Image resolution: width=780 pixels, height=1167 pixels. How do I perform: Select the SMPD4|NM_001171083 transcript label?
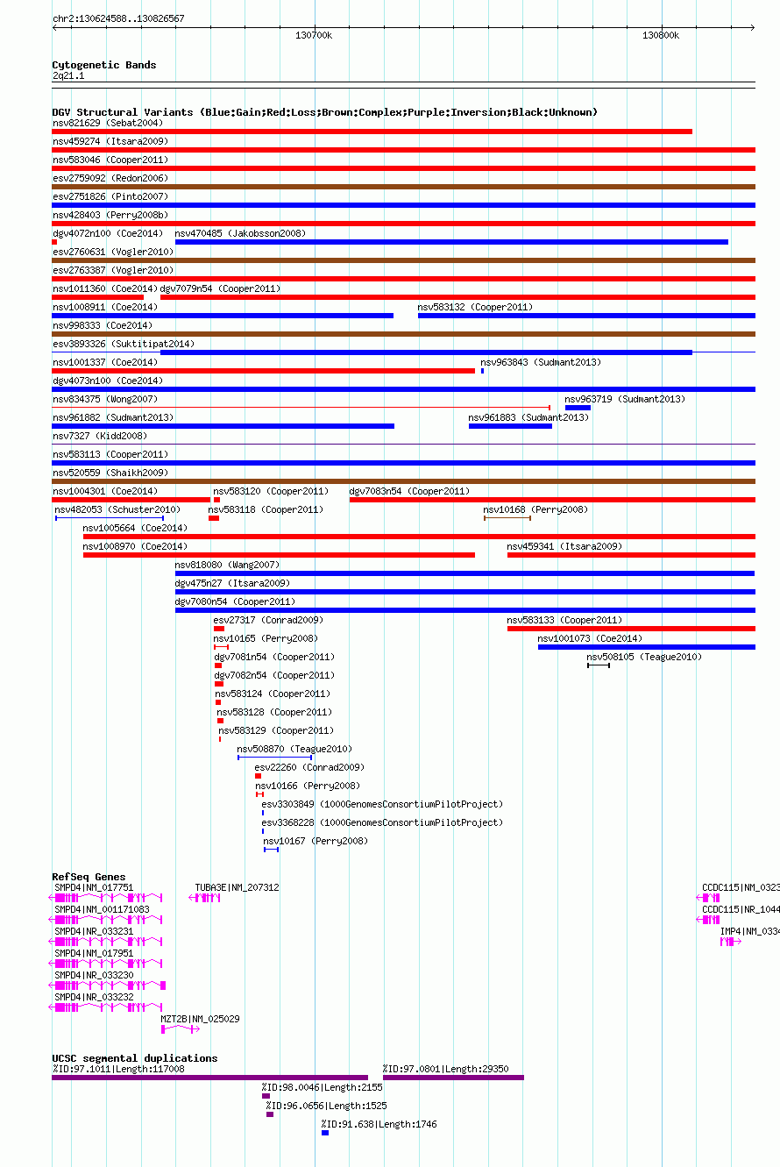(x=102, y=909)
